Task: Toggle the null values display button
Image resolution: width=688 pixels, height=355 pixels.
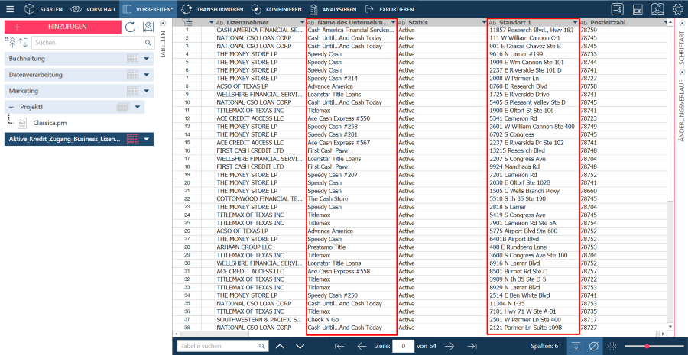Action: [593, 347]
